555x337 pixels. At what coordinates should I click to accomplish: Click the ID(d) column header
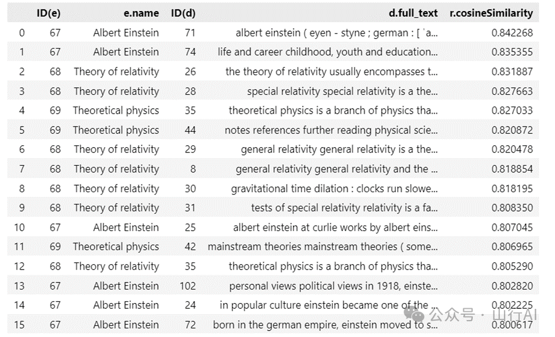[x=183, y=13]
